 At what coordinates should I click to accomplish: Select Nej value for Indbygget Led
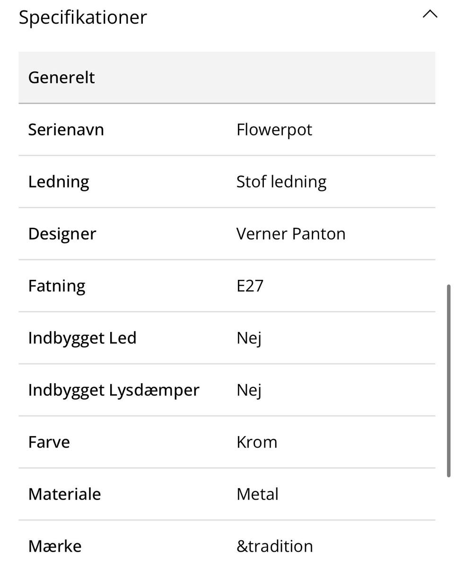249,338
